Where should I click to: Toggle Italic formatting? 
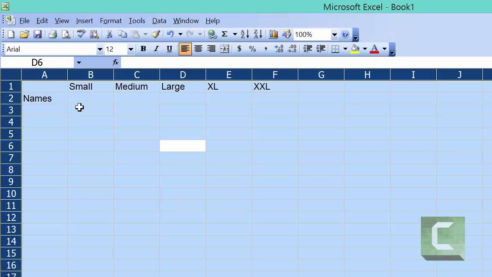[x=156, y=49]
